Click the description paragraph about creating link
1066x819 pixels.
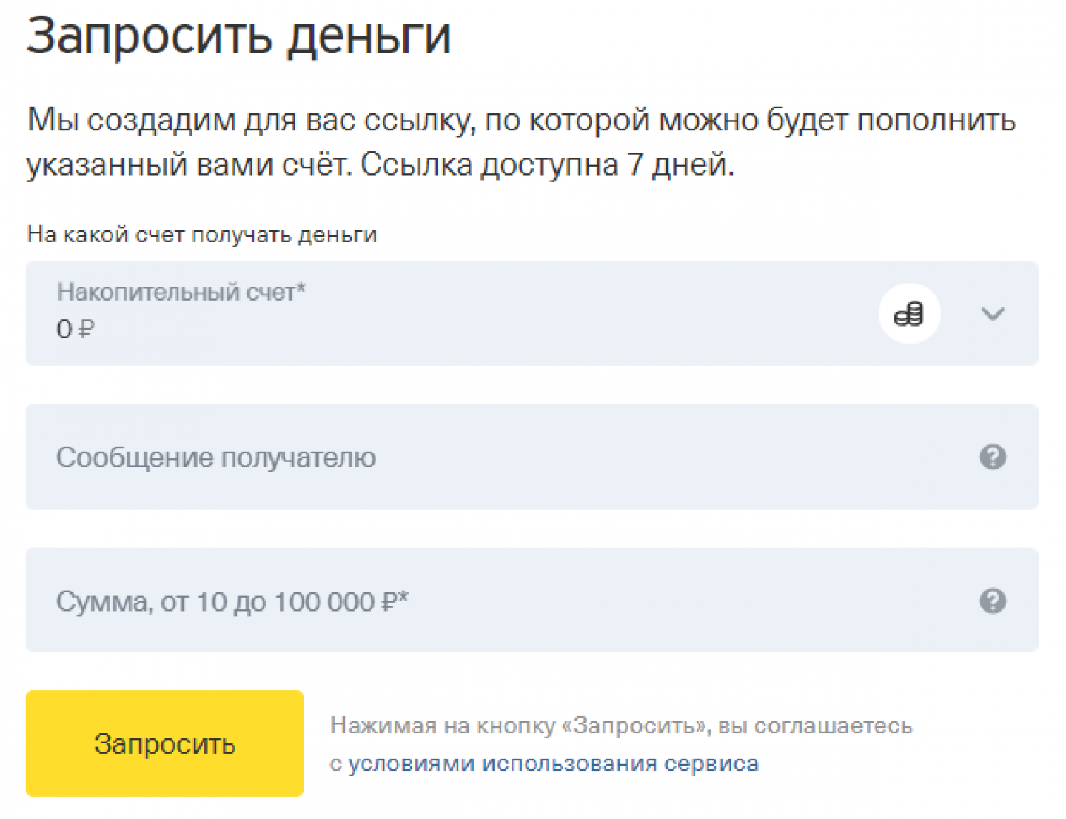pos(518,142)
